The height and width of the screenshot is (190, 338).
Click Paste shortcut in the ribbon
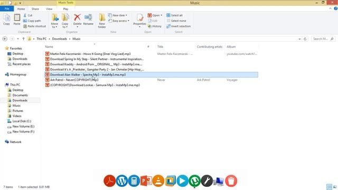click(34, 26)
